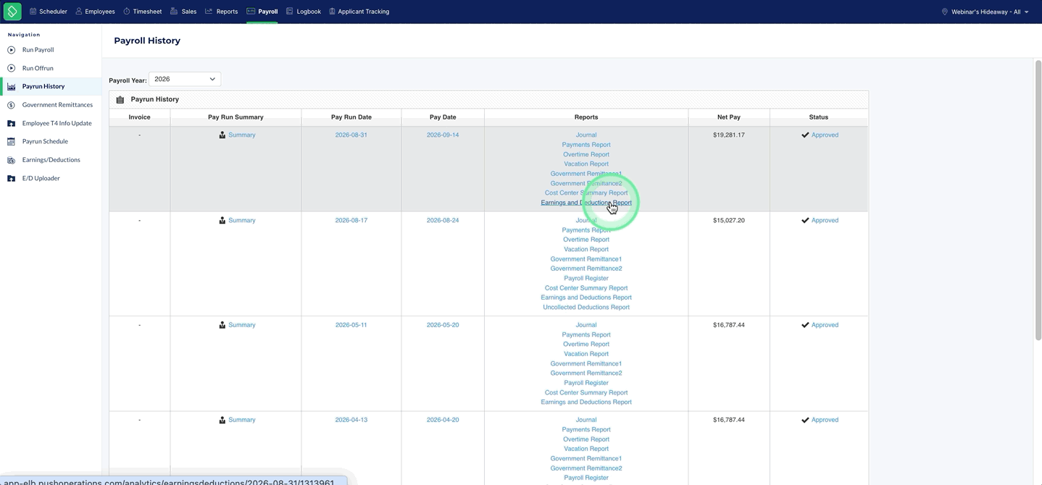Click the Pay Run Date column header

[351, 117]
